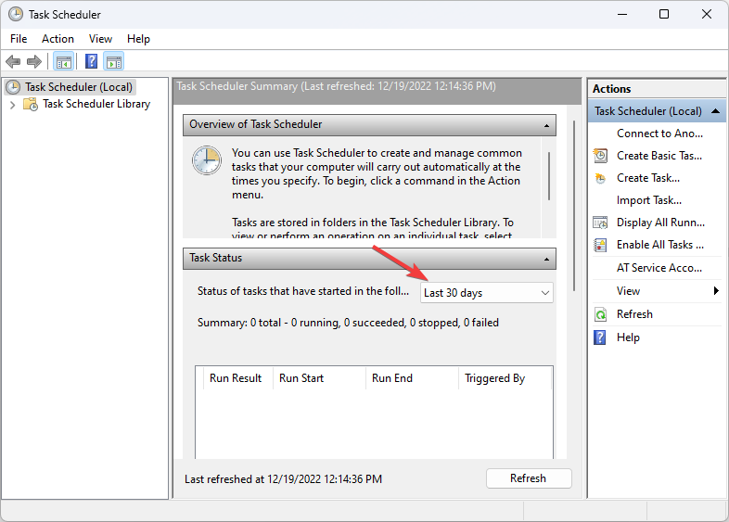Click the Help question mark icon in Actions
Viewport: 729px width, 522px height.
600,337
